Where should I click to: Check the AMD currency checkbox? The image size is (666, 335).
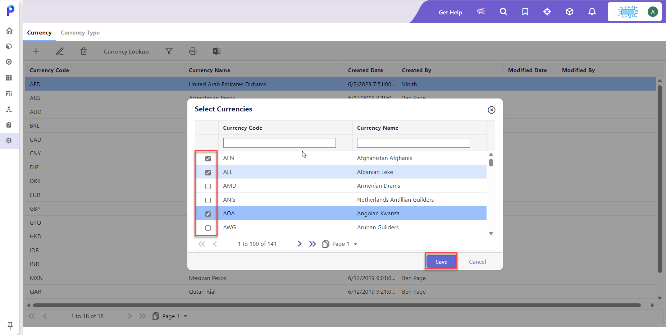(x=208, y=186)
